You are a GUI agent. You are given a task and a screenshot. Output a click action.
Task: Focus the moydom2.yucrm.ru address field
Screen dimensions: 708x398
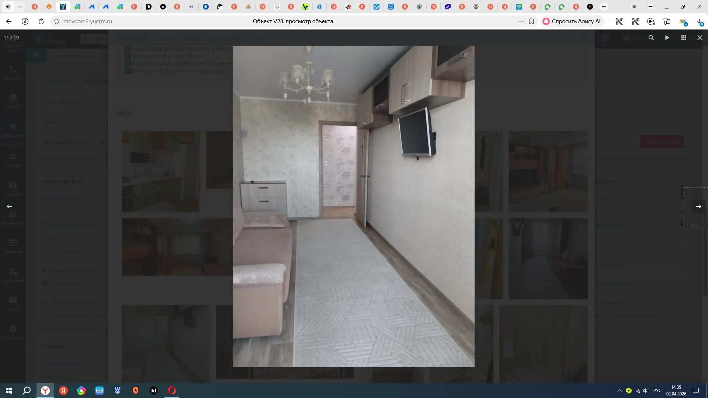(87, 21)
